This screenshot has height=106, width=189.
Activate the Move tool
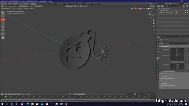pos(3,20)
